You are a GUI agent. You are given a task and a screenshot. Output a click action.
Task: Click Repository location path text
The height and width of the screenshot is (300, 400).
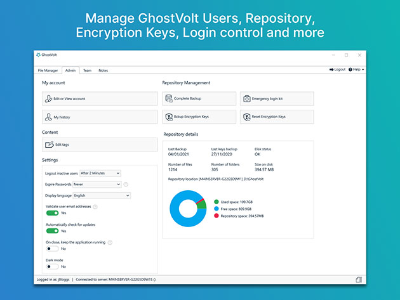pos(216,179)
